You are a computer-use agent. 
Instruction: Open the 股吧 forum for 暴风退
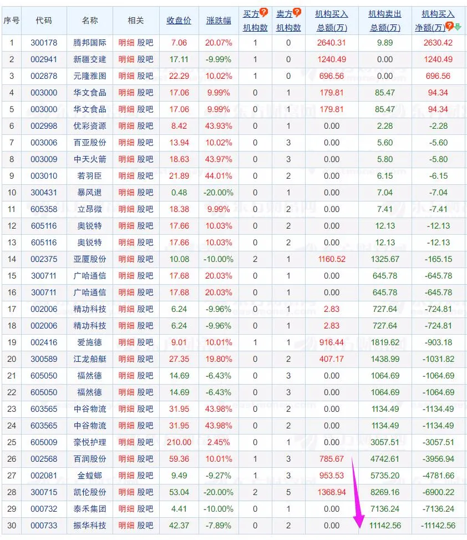coord(144,193)
